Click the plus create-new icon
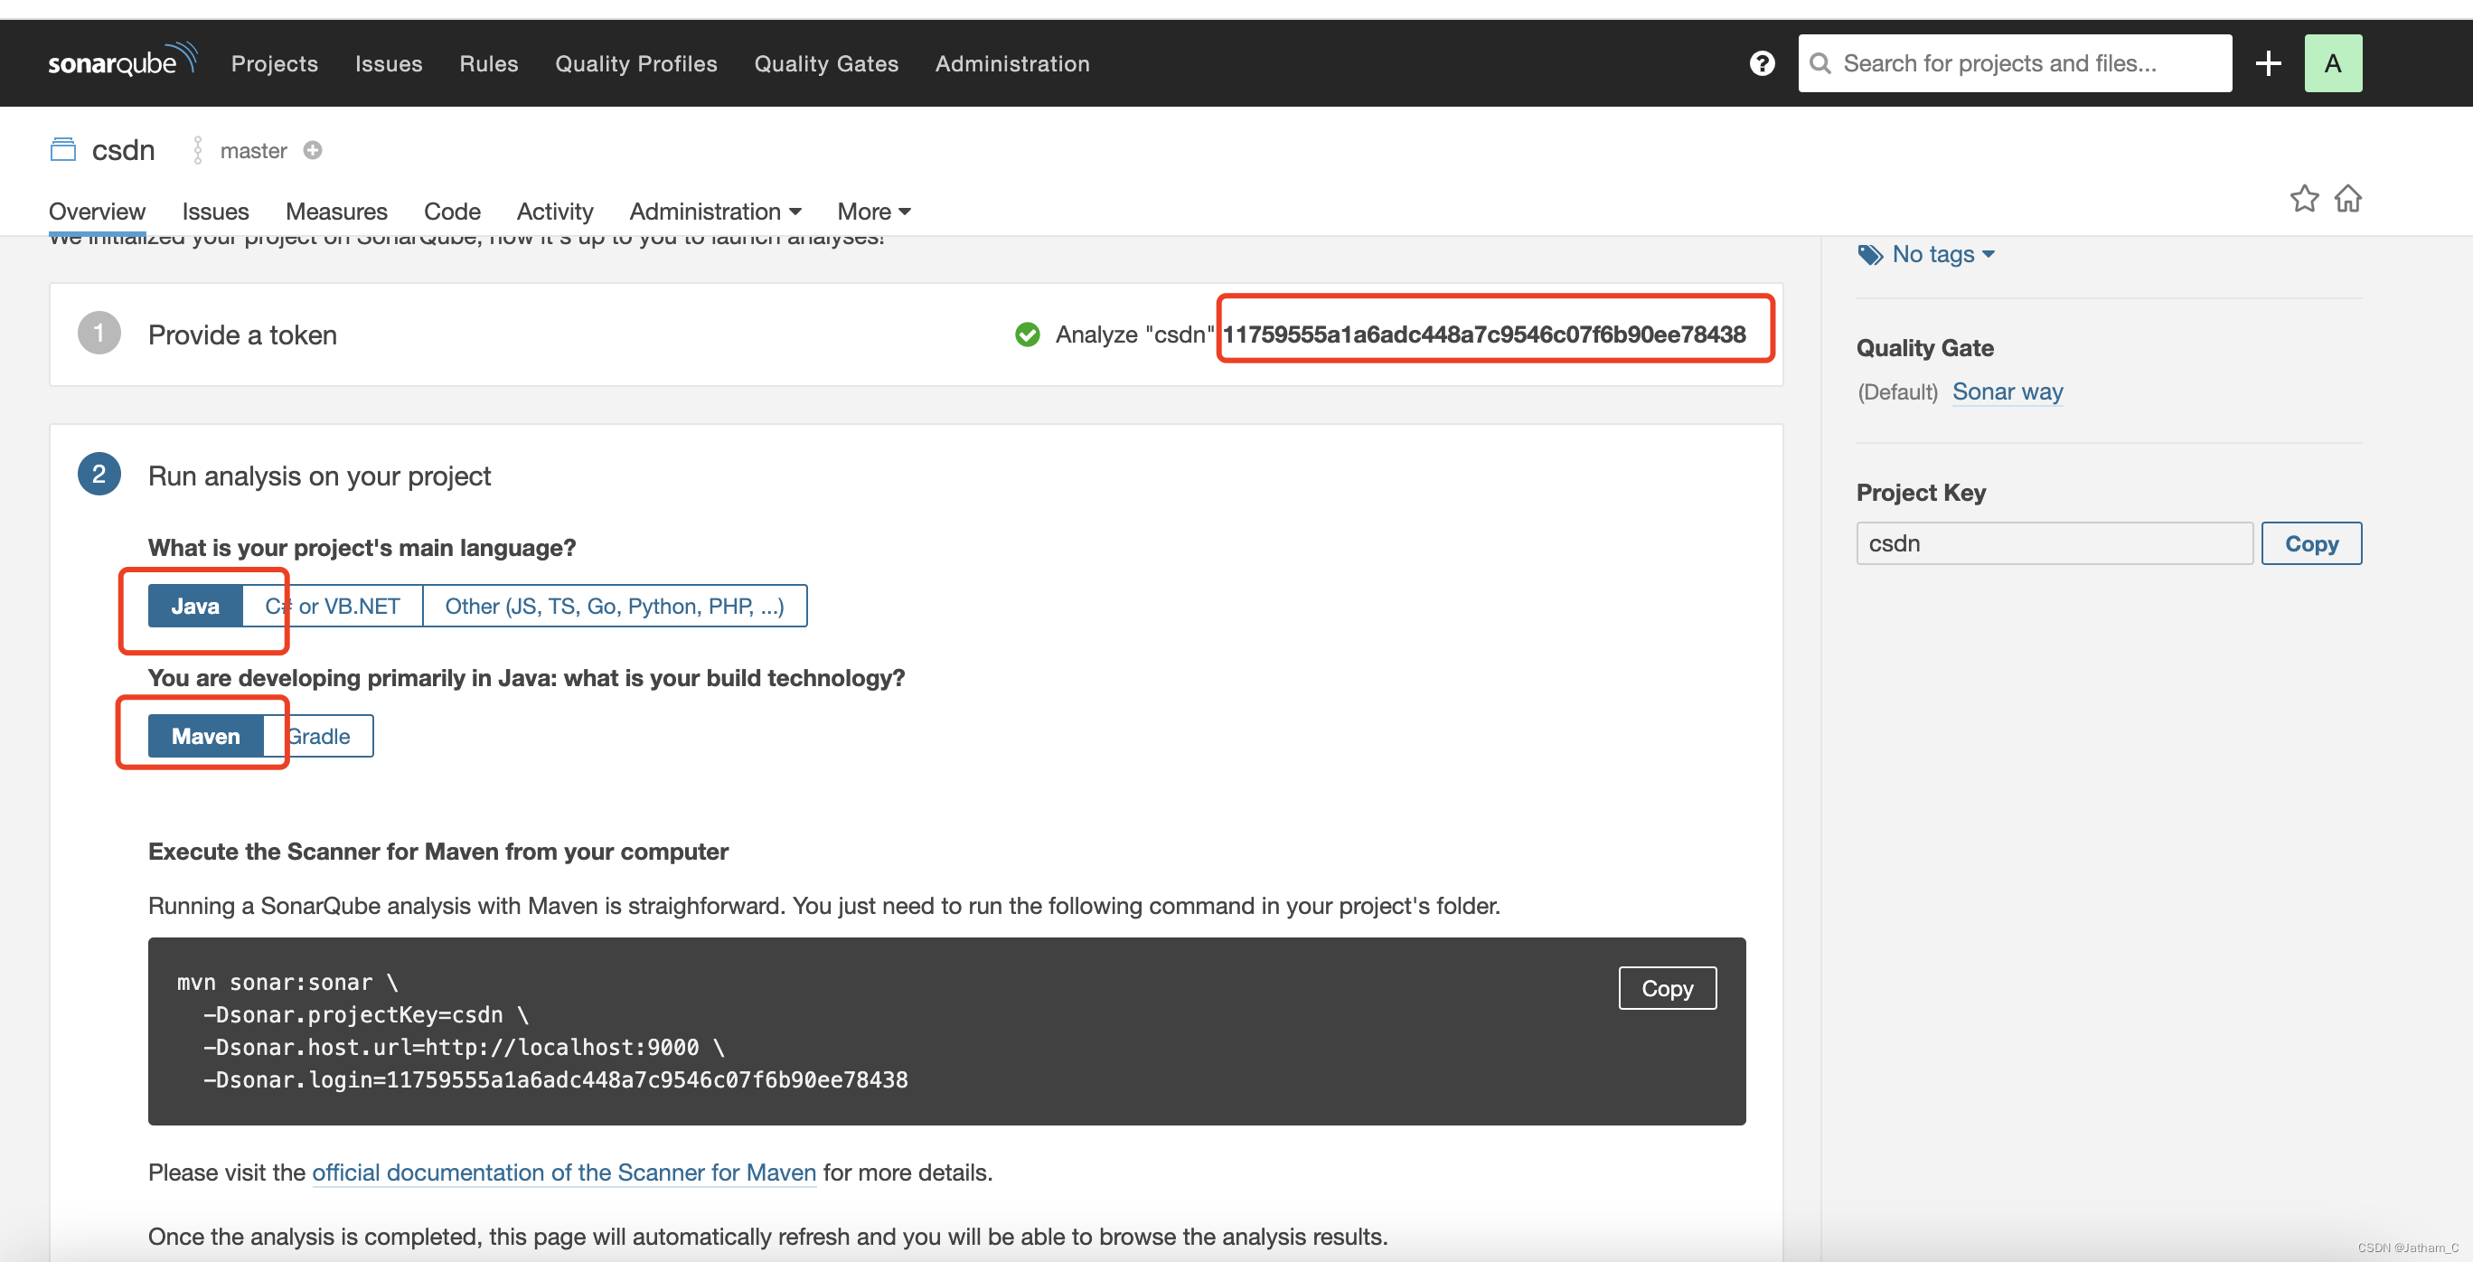The height and width of the screenshot is (1262, 2473). point(2268,63)
